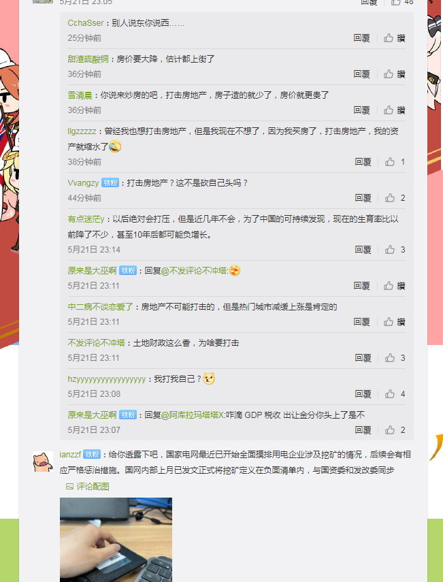Click thumbs-up on 不发评论不冲塔's comment
This screenshot has width=443, height=582.
click(x=389, y=358)
